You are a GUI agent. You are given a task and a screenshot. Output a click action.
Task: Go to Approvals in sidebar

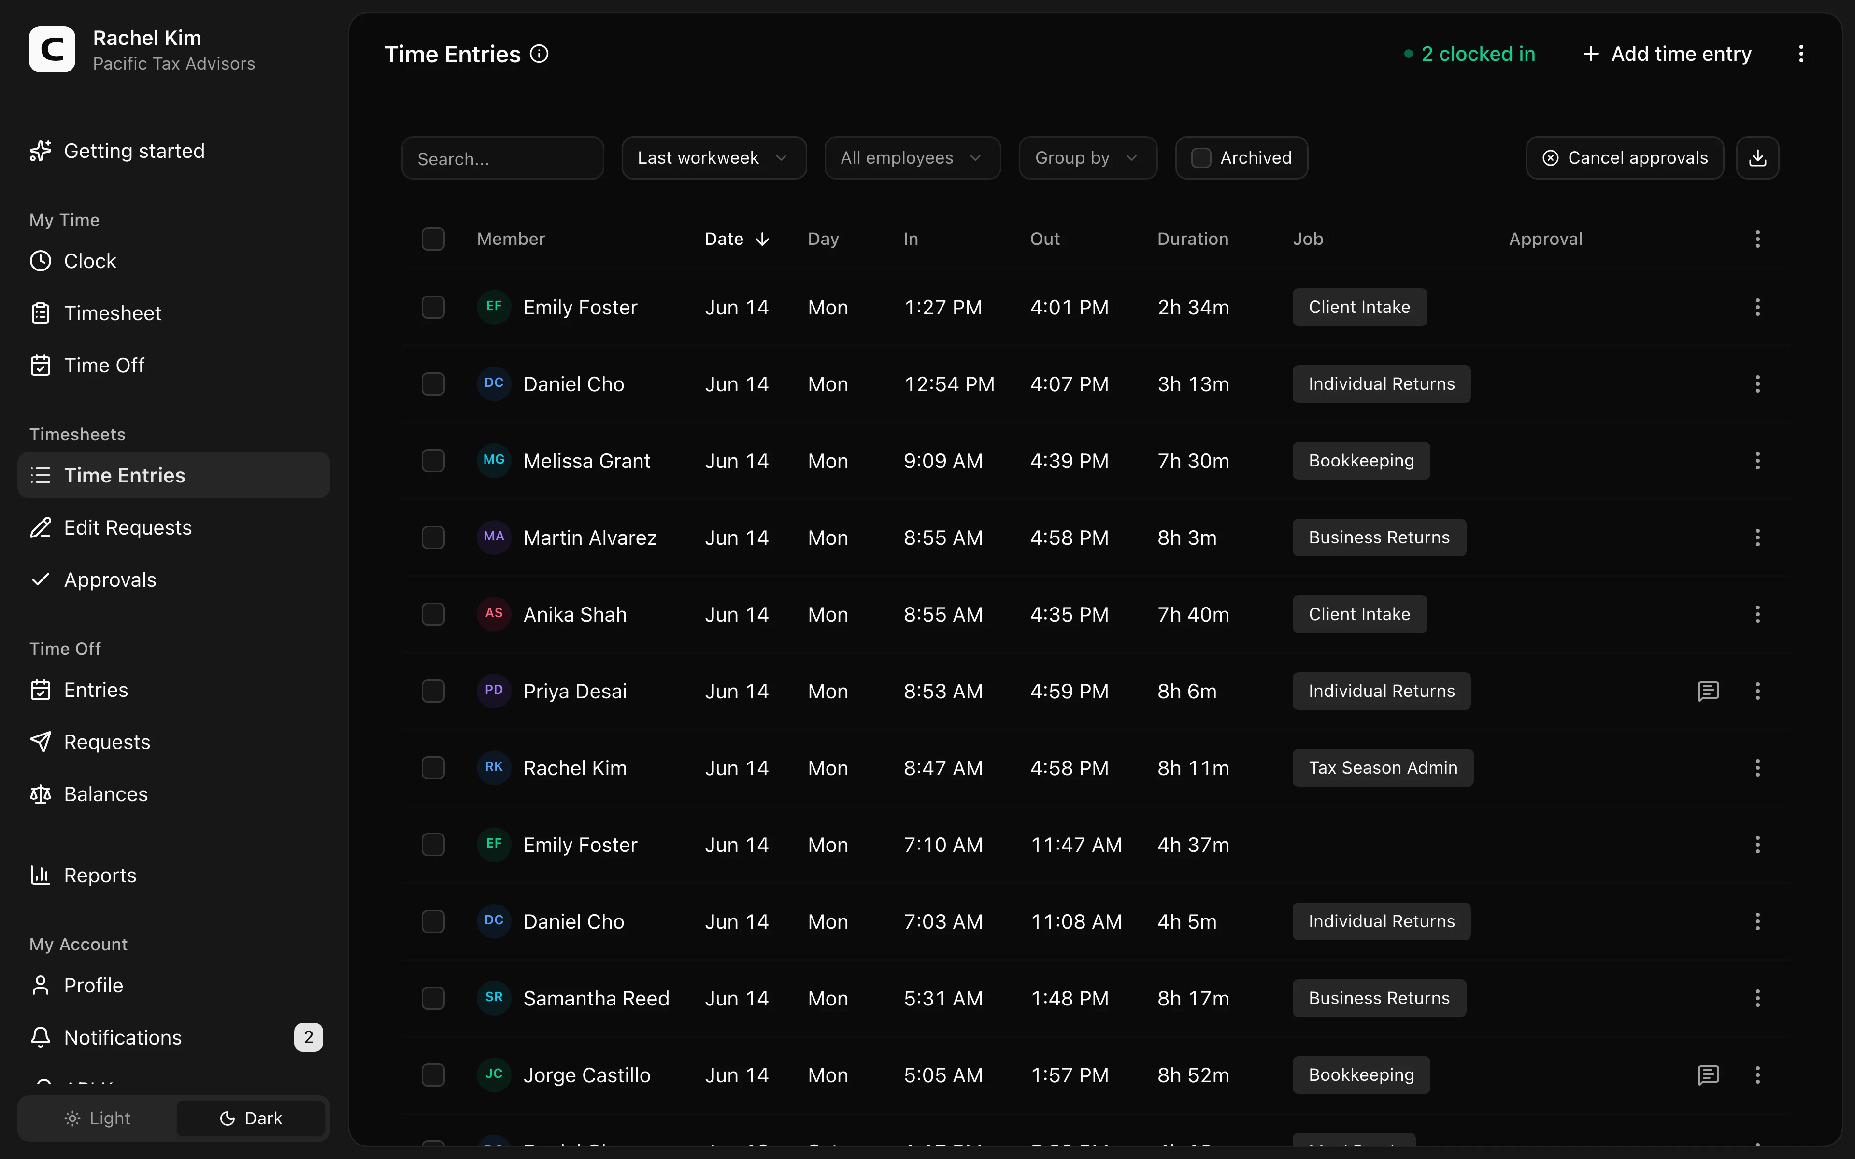click(173, 580)
